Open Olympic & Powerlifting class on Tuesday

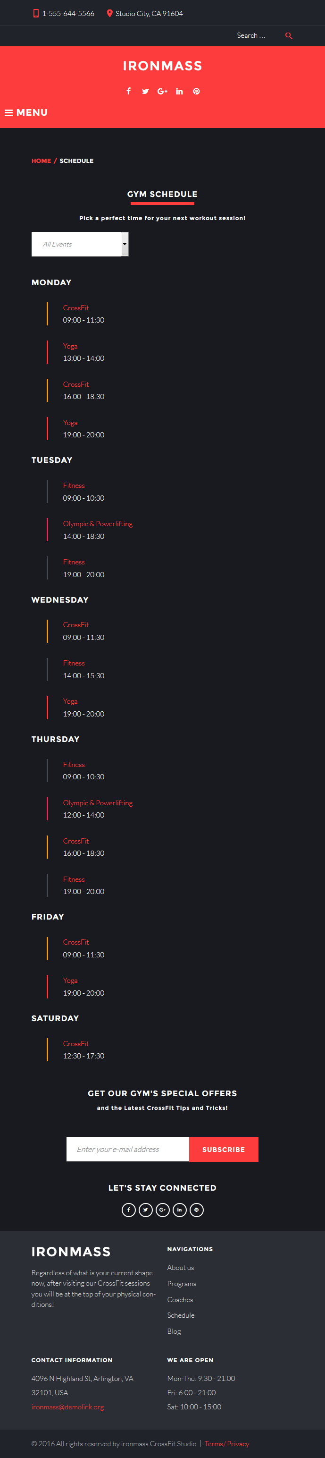tap(98, 523)
